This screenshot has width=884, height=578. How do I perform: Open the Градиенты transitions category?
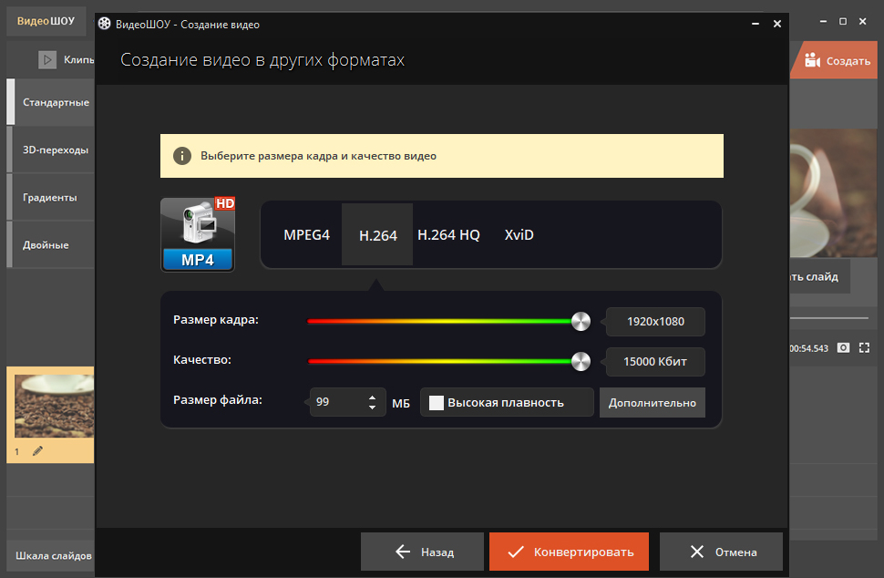pyautogui.click(x=49, y=197)
